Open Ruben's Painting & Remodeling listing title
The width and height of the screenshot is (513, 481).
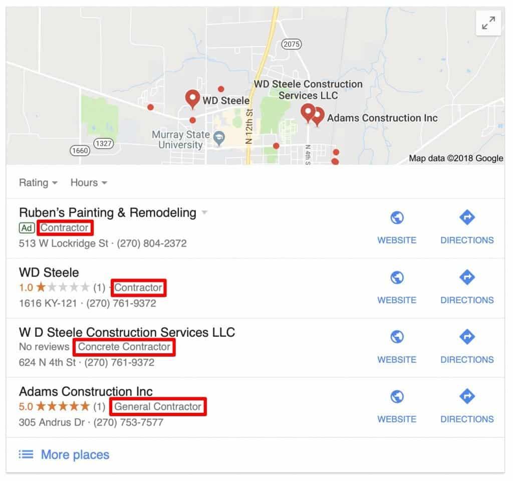(108, 212)
